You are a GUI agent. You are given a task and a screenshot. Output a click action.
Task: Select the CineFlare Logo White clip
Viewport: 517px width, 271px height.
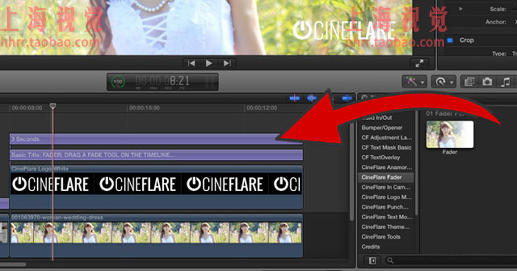point(156,187)
